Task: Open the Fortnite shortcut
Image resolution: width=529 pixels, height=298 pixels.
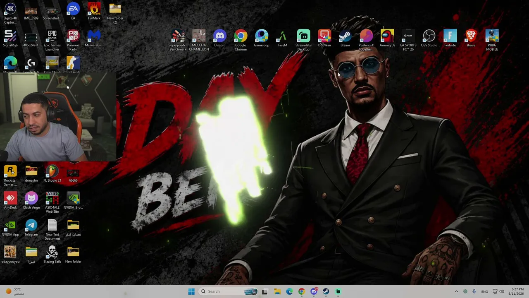Action: (x=450, y=38)
